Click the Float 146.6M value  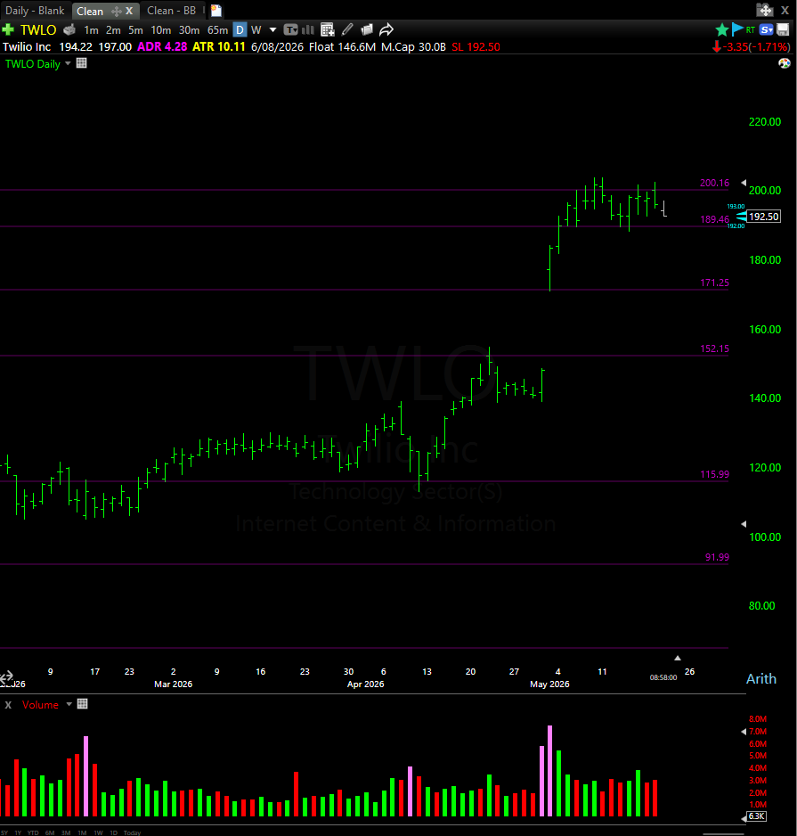342,47
